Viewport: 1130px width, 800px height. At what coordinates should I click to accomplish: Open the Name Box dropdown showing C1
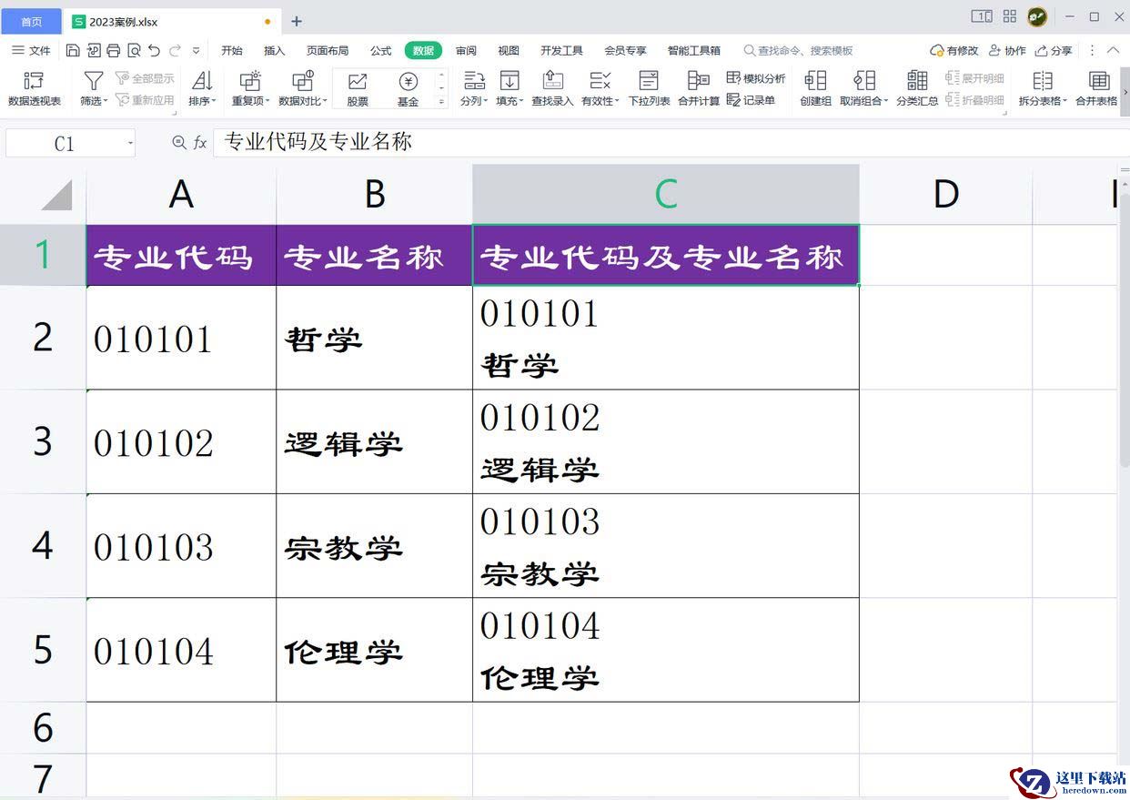pos(130,144)
